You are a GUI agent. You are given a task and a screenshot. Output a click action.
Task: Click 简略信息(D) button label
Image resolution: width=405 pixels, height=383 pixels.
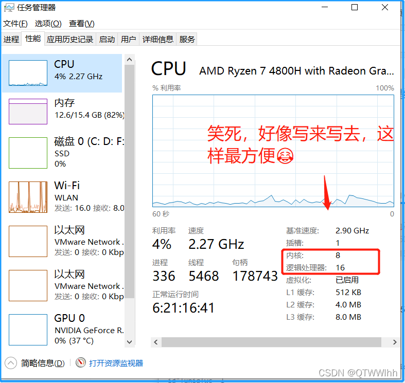(x=43, y=363)
